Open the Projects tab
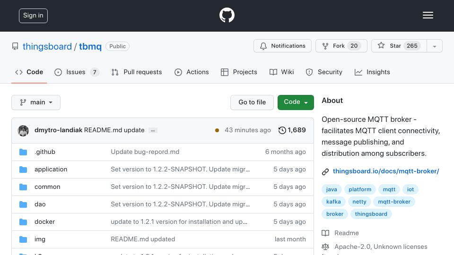This screenshot has width=454, height=255. pyautogui.click(x=239, y=72)
